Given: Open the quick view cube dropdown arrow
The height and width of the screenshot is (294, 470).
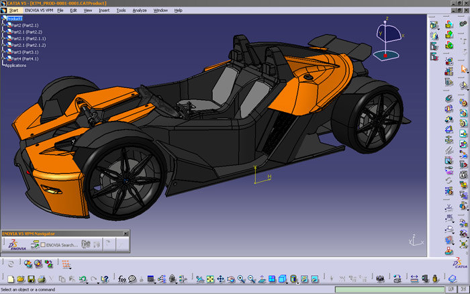Looking at the screenshot, I should pyautogui.click(x=287, y=283).
